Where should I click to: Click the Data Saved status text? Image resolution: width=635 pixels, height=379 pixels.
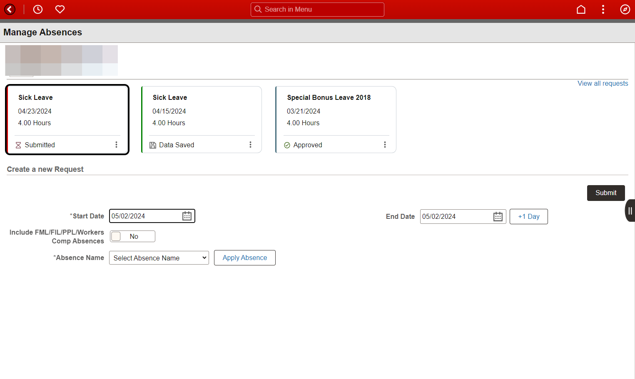pos(177,145)
